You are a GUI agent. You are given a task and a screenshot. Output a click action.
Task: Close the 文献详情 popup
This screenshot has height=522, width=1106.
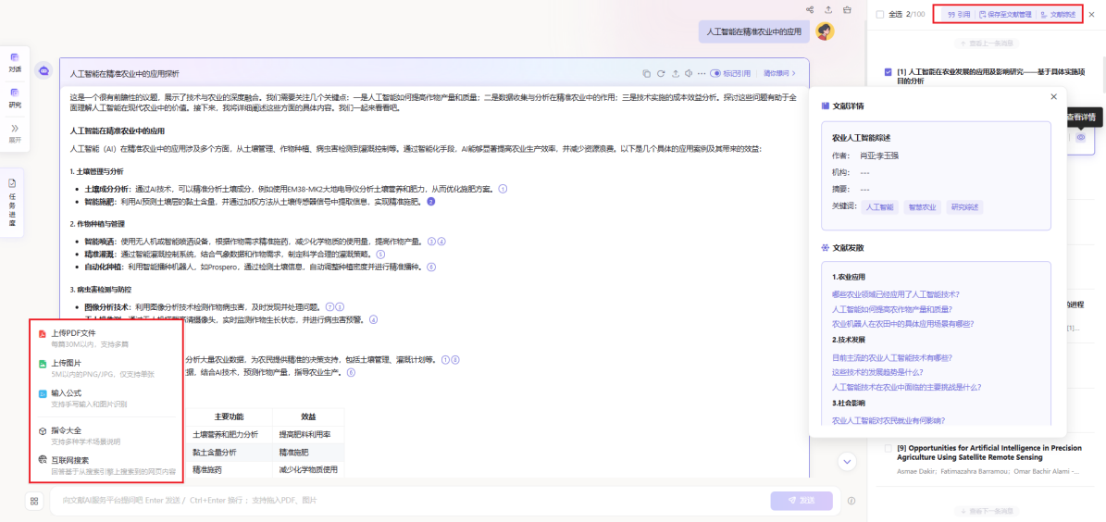click(x=1053, y=97)
